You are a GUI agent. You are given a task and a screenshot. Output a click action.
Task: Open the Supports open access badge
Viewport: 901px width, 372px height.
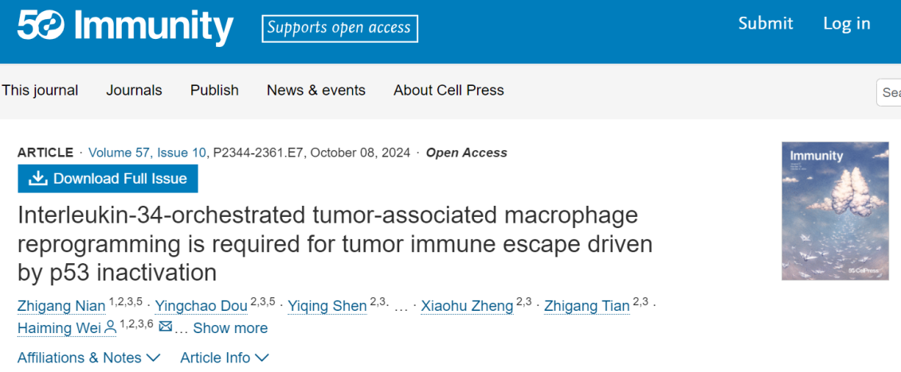pos(339,29)
